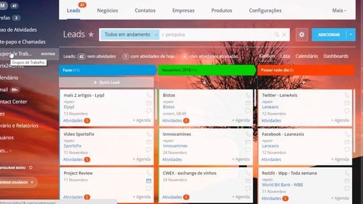The width and height of the screenshot is (363, 204).
Task: Click plus icon under 'Novembro 2018' column
Action: (x=204, y=82)
